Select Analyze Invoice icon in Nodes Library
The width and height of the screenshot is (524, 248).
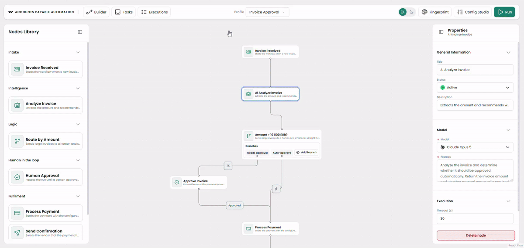(17, 105)
